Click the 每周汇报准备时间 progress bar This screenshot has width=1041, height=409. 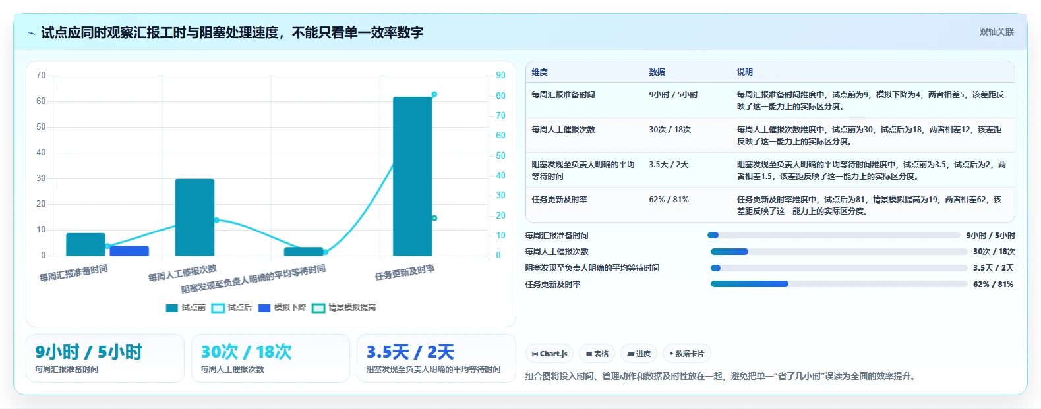pos(833,235)
